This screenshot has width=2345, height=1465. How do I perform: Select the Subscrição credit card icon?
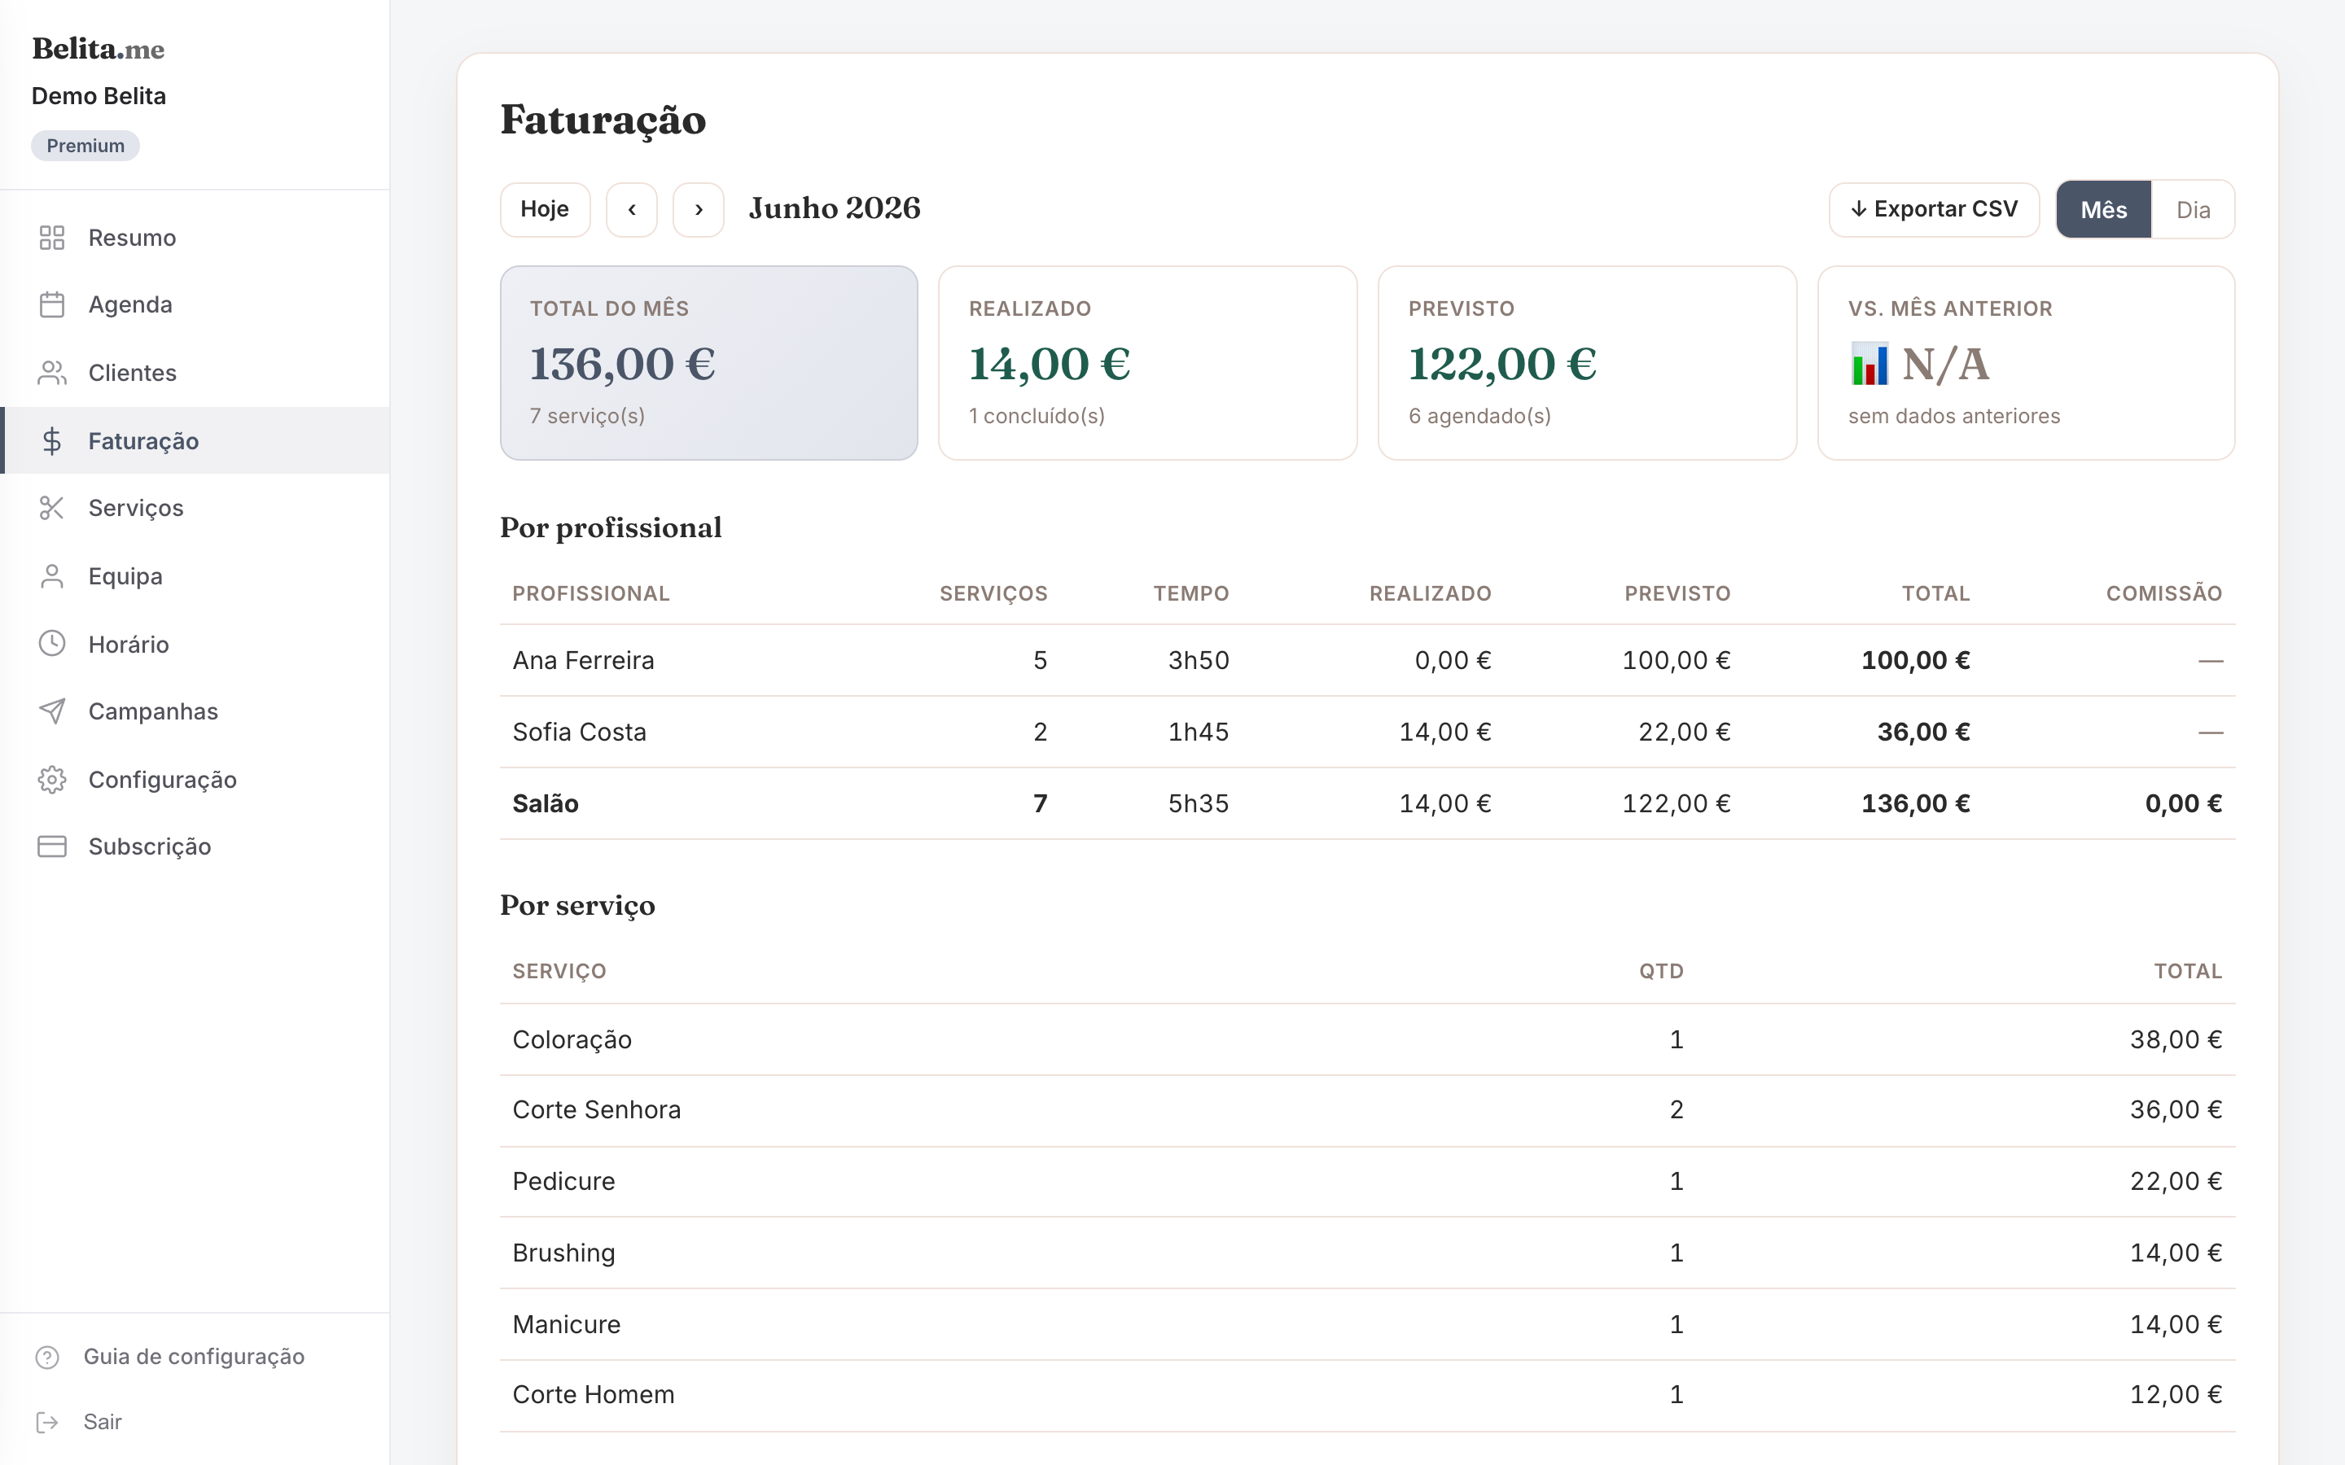51,846
